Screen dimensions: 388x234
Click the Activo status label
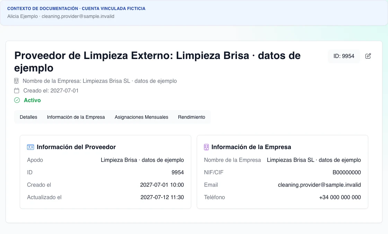tap(32, 100)
